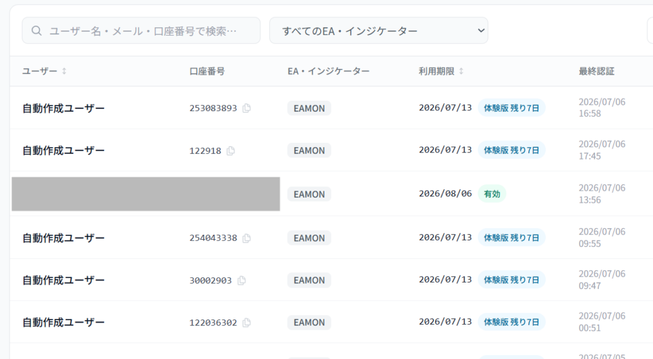653x359 pixels.
Task: Click the 利用期限 column header label
Action: point(436,71)
